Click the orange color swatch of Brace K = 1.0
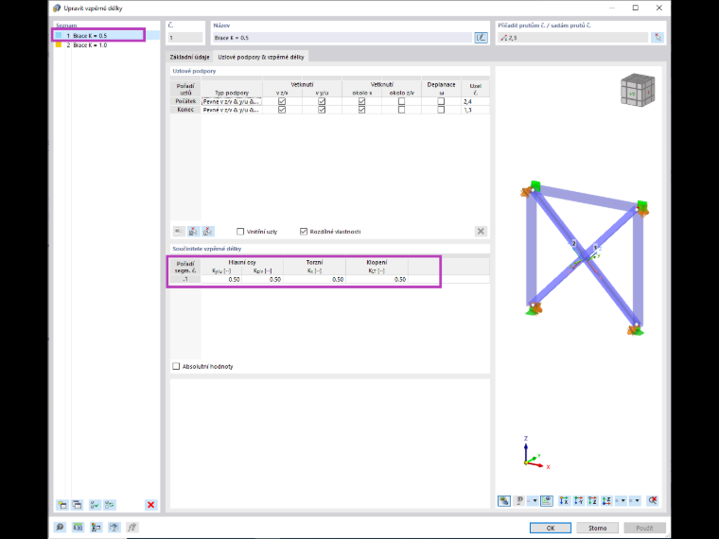Viewport: 719px width, 539px height. [x=59, y=45]
